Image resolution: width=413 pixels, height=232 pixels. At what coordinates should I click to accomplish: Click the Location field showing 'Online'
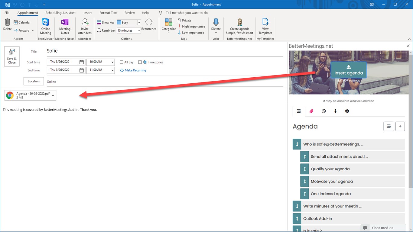click(x=165, y=82)
